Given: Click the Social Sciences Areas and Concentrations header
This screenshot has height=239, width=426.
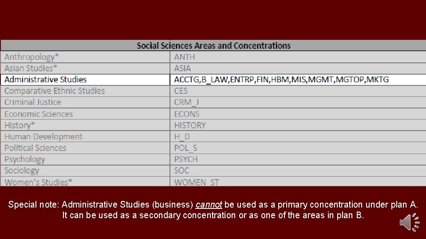Looking at the screenshot, I should 213,46.
